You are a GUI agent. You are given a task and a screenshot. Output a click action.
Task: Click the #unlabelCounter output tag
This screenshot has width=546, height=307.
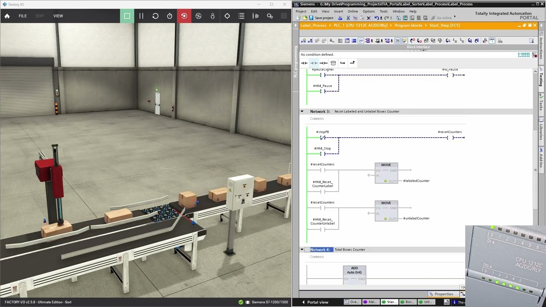[416, 218]
